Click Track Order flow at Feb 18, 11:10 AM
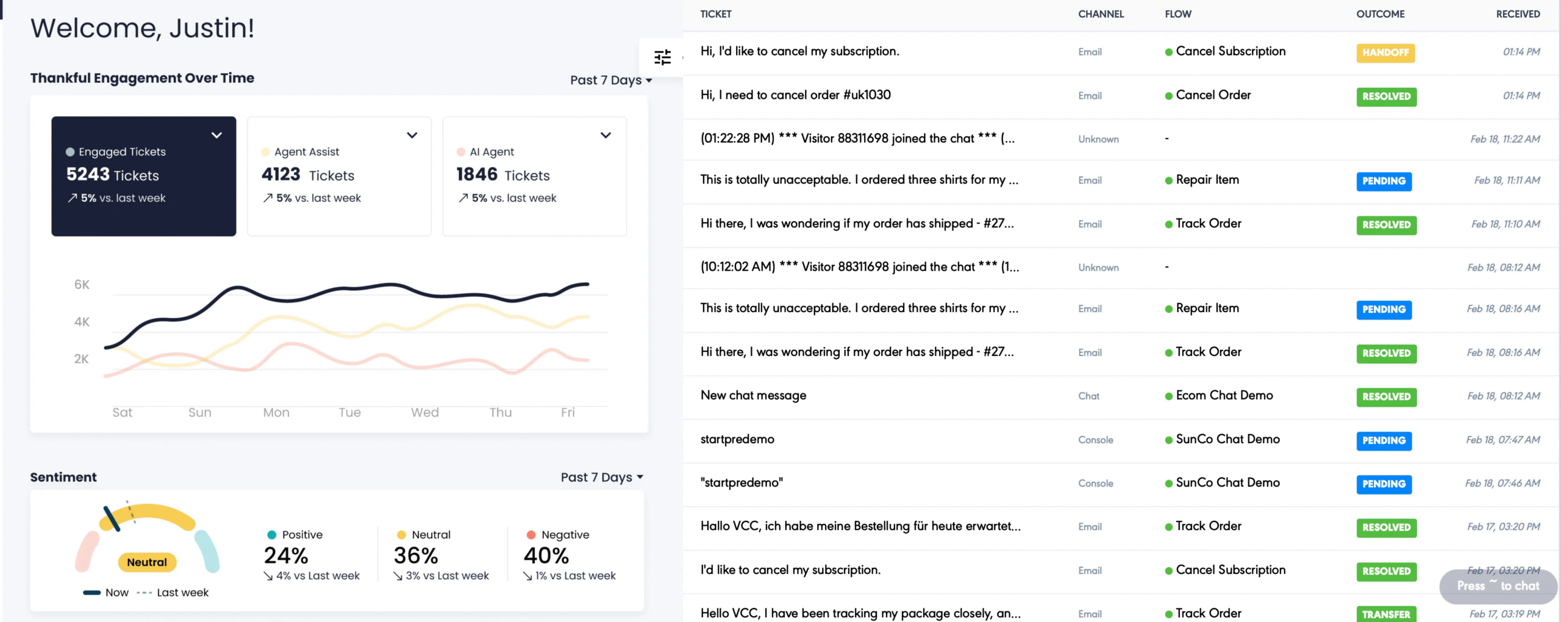The height and width of the screenshot is (622, 1561). 1208,224
